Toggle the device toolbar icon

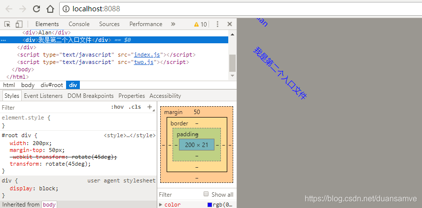click(x=19, y=24)
